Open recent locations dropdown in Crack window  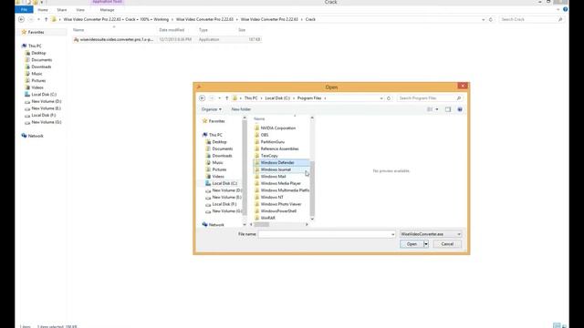tap(38, 19)
